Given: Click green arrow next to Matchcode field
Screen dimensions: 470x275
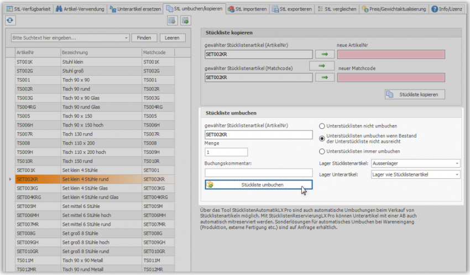Looking at the screenshot, I should click(x=325, y=77).
